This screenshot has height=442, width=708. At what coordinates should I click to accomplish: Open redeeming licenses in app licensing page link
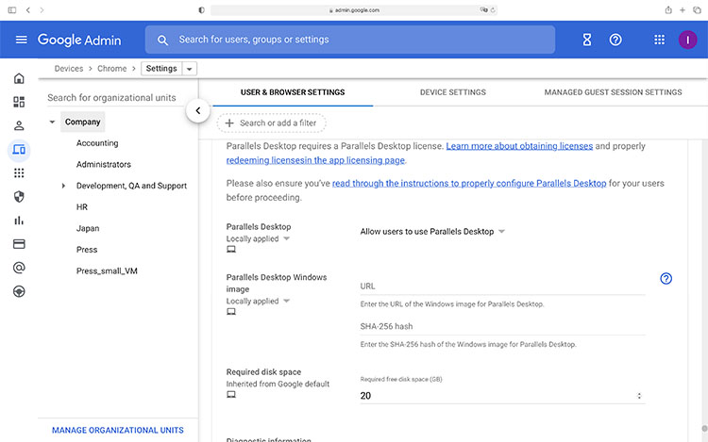click(315, 160)
